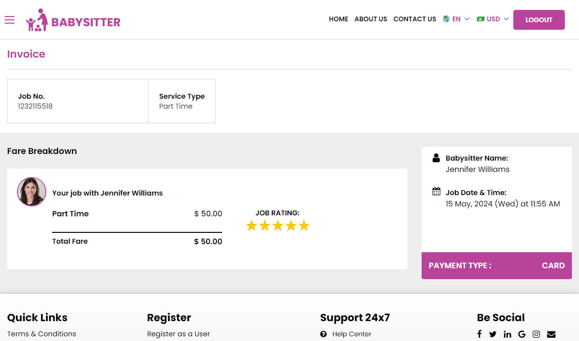Open the Instagram social icon
Screen dimensions: 579x341
tap(536, 334)
